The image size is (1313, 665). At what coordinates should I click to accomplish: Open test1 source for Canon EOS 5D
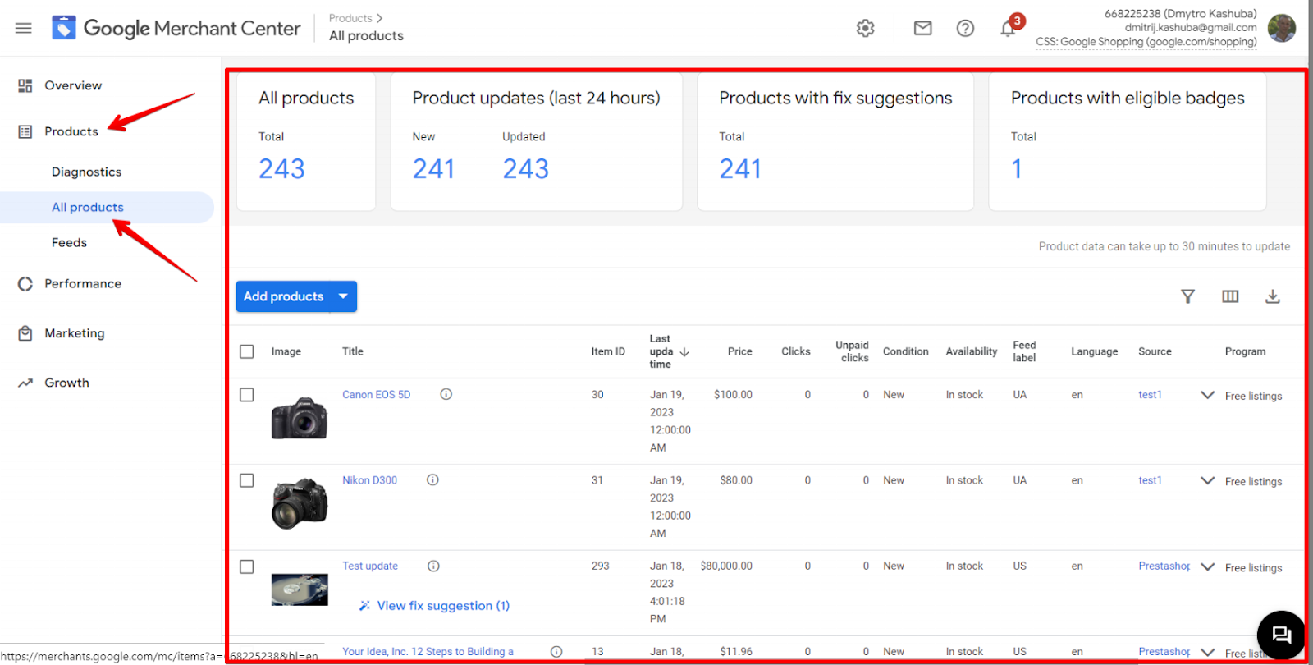(1150, 395)
